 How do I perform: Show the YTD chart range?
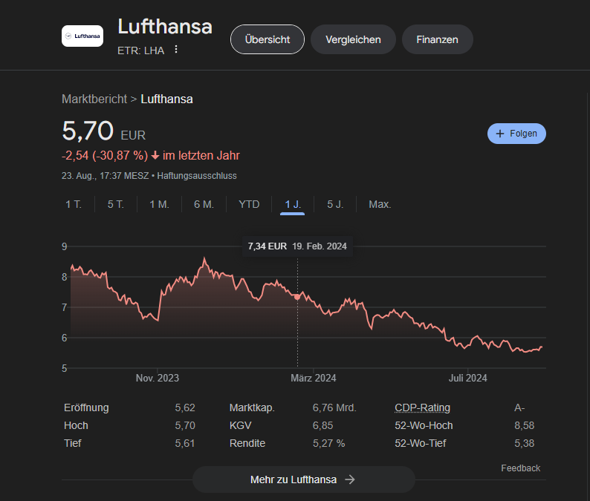click(x=249, y=204)
